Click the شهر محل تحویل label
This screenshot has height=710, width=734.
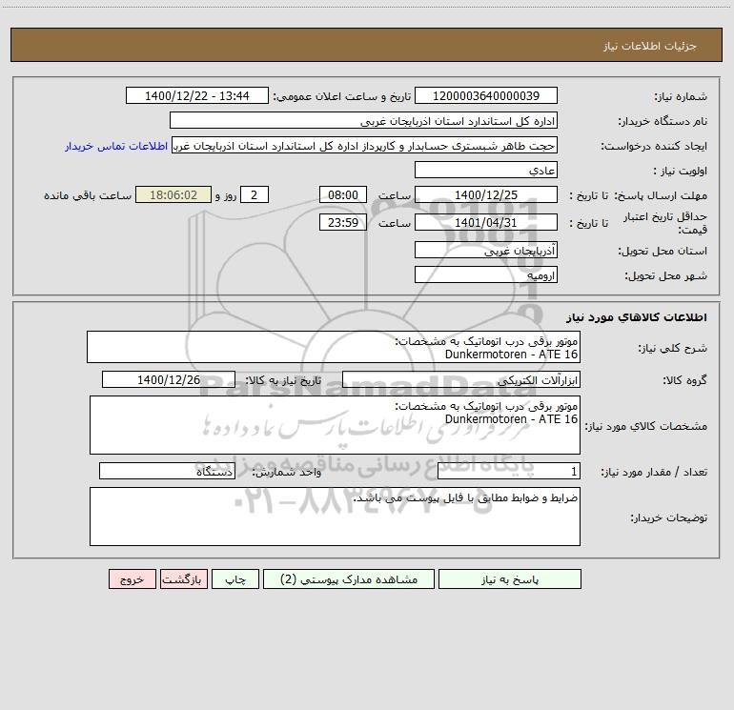point(665,275)
